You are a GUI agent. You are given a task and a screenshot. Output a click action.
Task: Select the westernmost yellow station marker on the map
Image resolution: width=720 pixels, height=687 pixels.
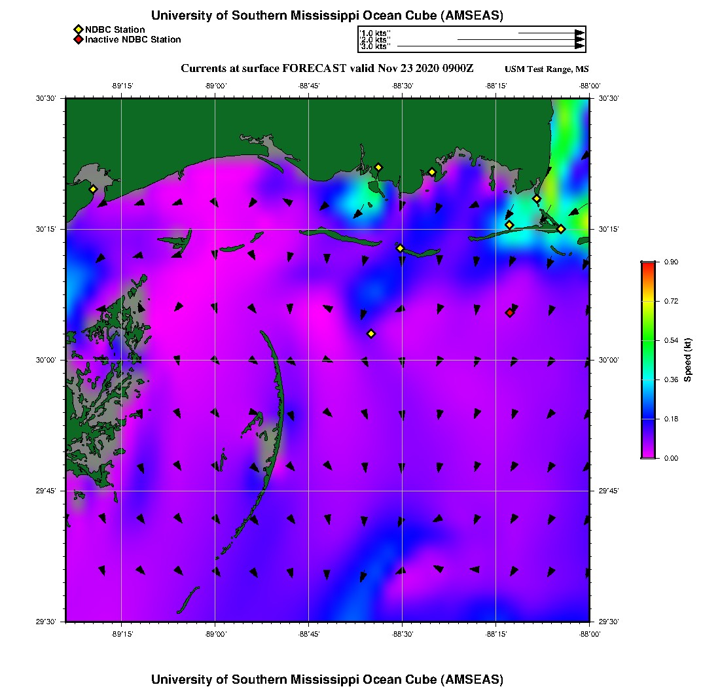(93, 189)
